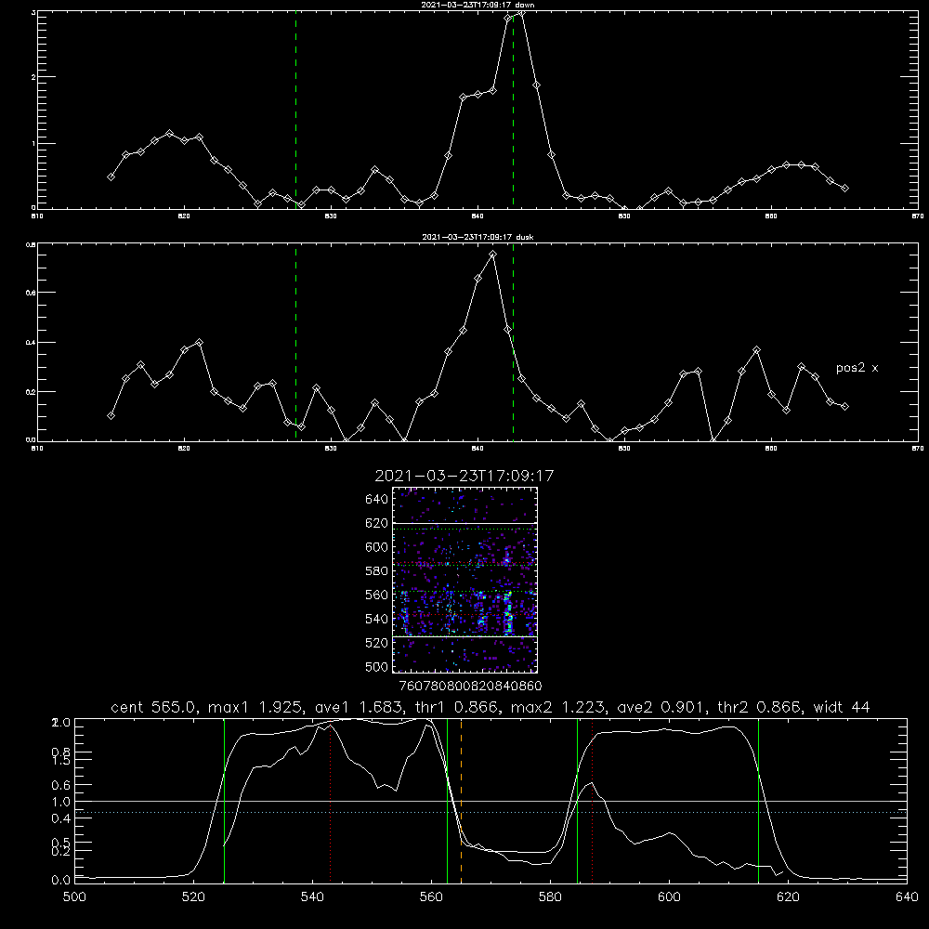Viewport: 929px width, 929px height.
Task: Open the colored heatmap image
Action: coord(465,580)
